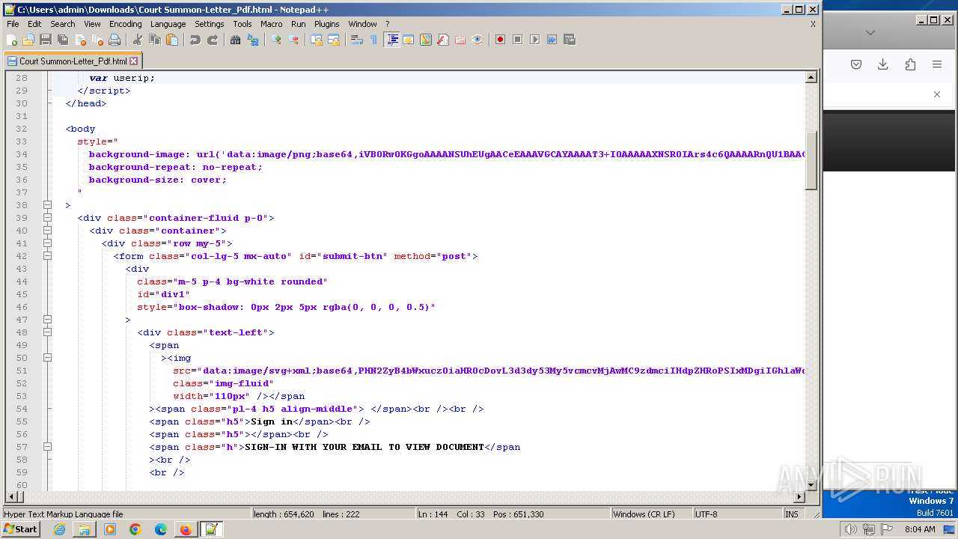Toggle word wrap in the toolbar
The height and width of the screenshot is (539, 958).
click(x=357, y=40)
